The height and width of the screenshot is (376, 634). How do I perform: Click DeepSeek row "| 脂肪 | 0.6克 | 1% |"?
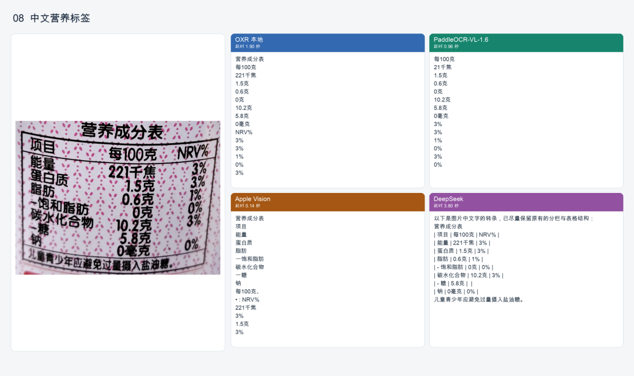[x=458, y=259]
